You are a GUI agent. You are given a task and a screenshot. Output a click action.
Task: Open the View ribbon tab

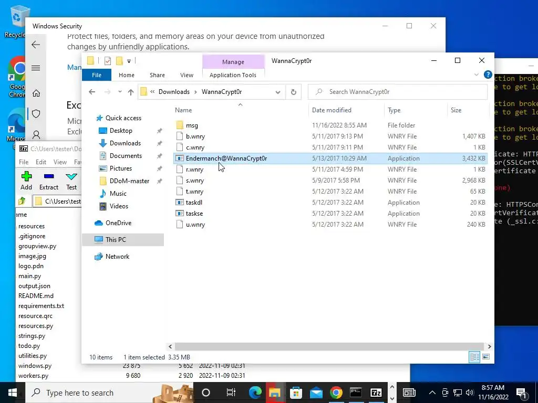pyautogui.click(x=187, y=75)
